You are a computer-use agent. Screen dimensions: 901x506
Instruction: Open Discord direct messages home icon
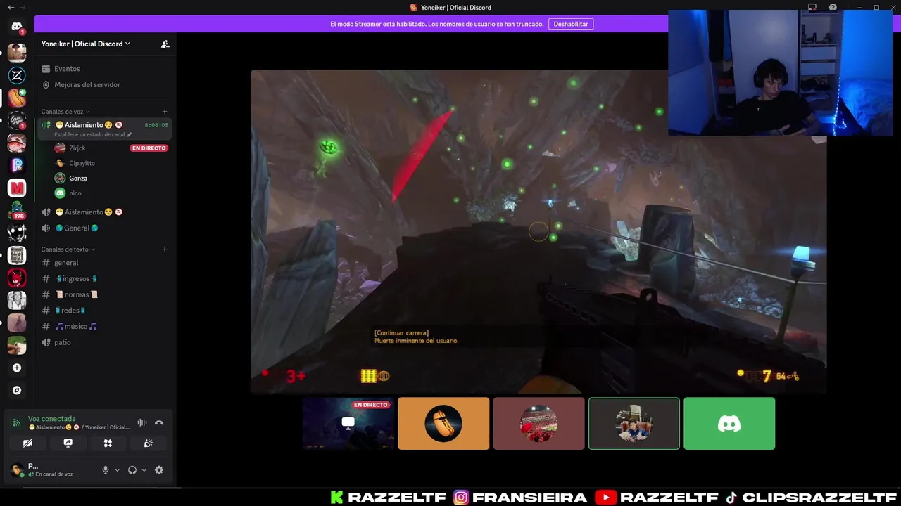pyautogui.click(x=17, y=27)
